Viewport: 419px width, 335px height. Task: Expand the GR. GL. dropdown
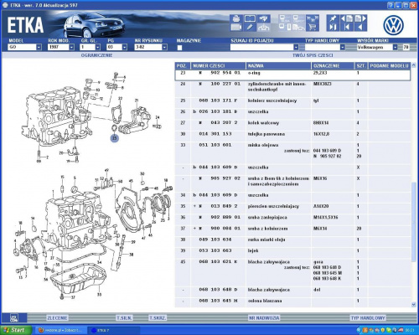(97, 47)
